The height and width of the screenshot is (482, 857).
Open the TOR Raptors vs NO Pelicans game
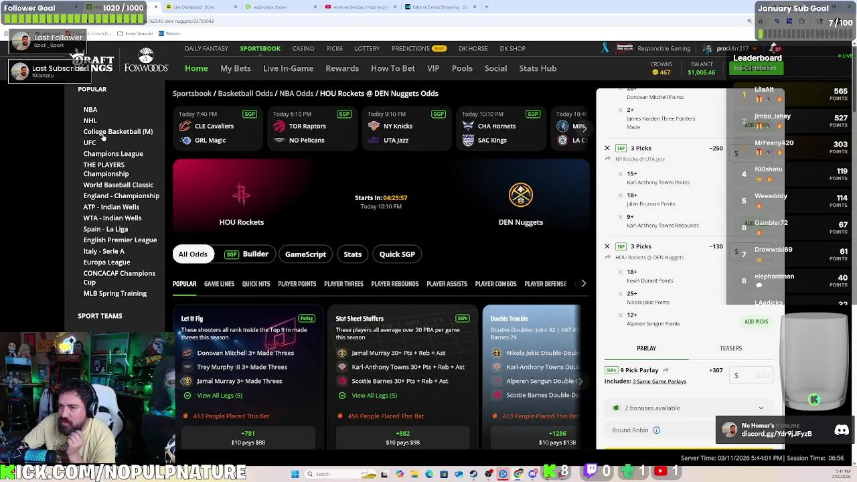pyautogui.click(x=313, y=127)
